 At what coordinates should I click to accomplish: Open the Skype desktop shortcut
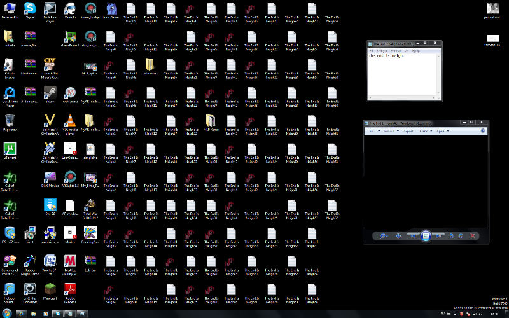point(29,10)
